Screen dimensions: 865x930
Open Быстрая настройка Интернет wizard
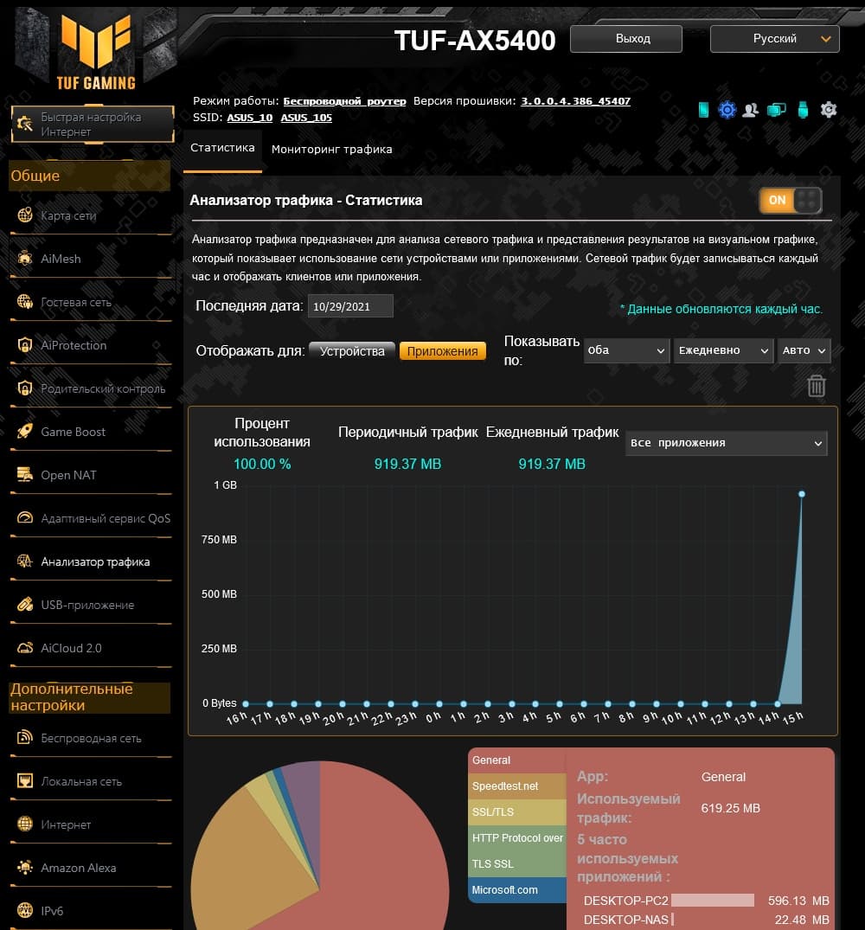click(x=93, y=125)
